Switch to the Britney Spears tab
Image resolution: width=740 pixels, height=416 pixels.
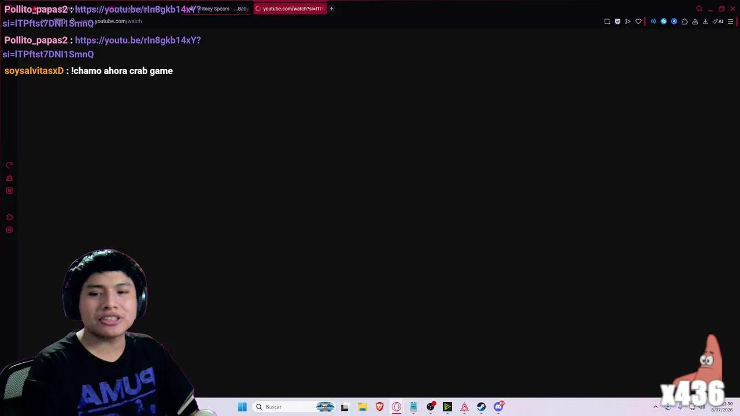(217, 9)
